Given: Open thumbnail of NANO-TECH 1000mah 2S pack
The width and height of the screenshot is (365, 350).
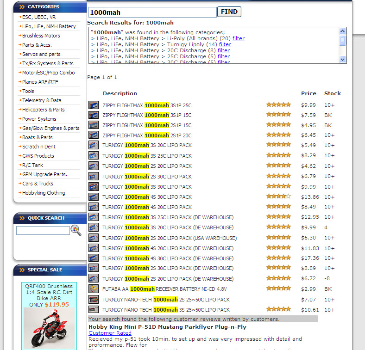Looking at the screenshot, I should (x=94, y=299).
